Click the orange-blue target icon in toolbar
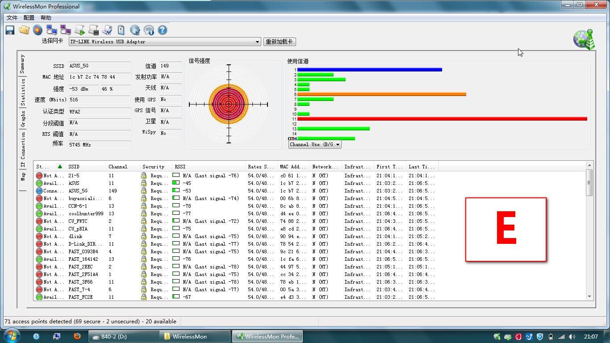This screenshot has height=343, width=610. point(38,30)
